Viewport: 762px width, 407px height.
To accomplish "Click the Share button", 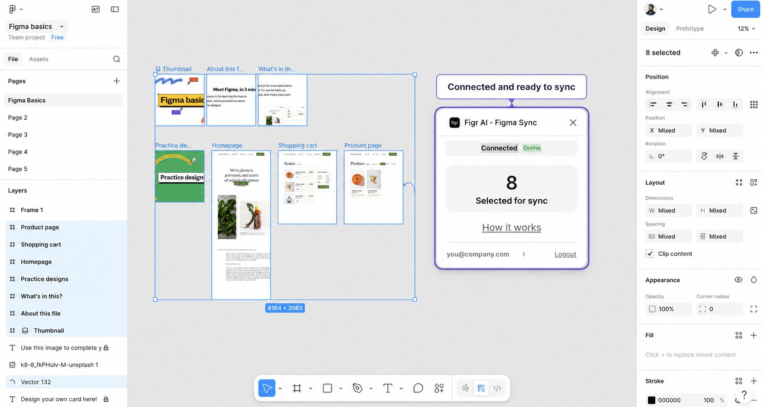I will pyautogui.click(x=746, y=9).
